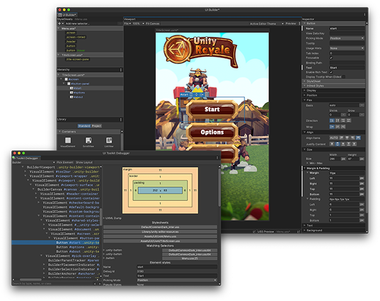Choose first Flex Direction icon in Inspector
The height and width of the screenshot is (301, 380).
click(332, 121)
